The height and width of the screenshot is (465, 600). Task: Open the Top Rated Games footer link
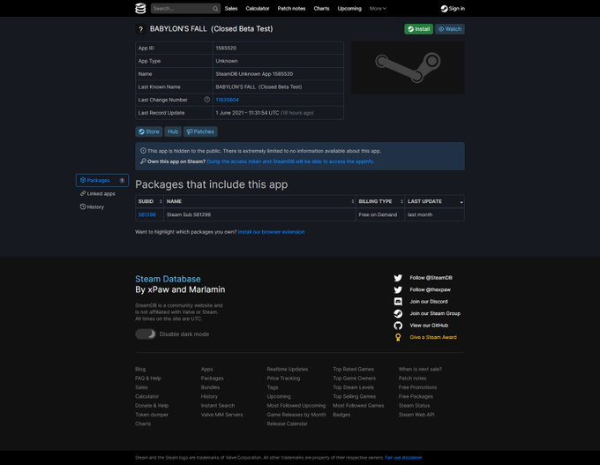click(353, 370)
